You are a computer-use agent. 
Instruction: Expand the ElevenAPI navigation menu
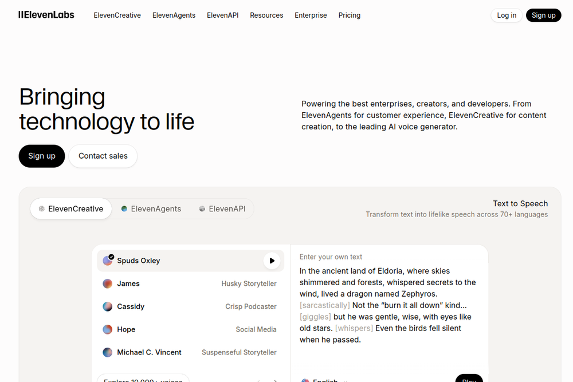222,15
